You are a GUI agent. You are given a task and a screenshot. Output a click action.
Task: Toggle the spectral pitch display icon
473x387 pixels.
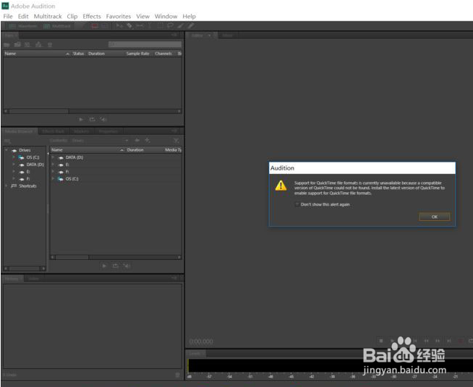(x=105, y=26)
